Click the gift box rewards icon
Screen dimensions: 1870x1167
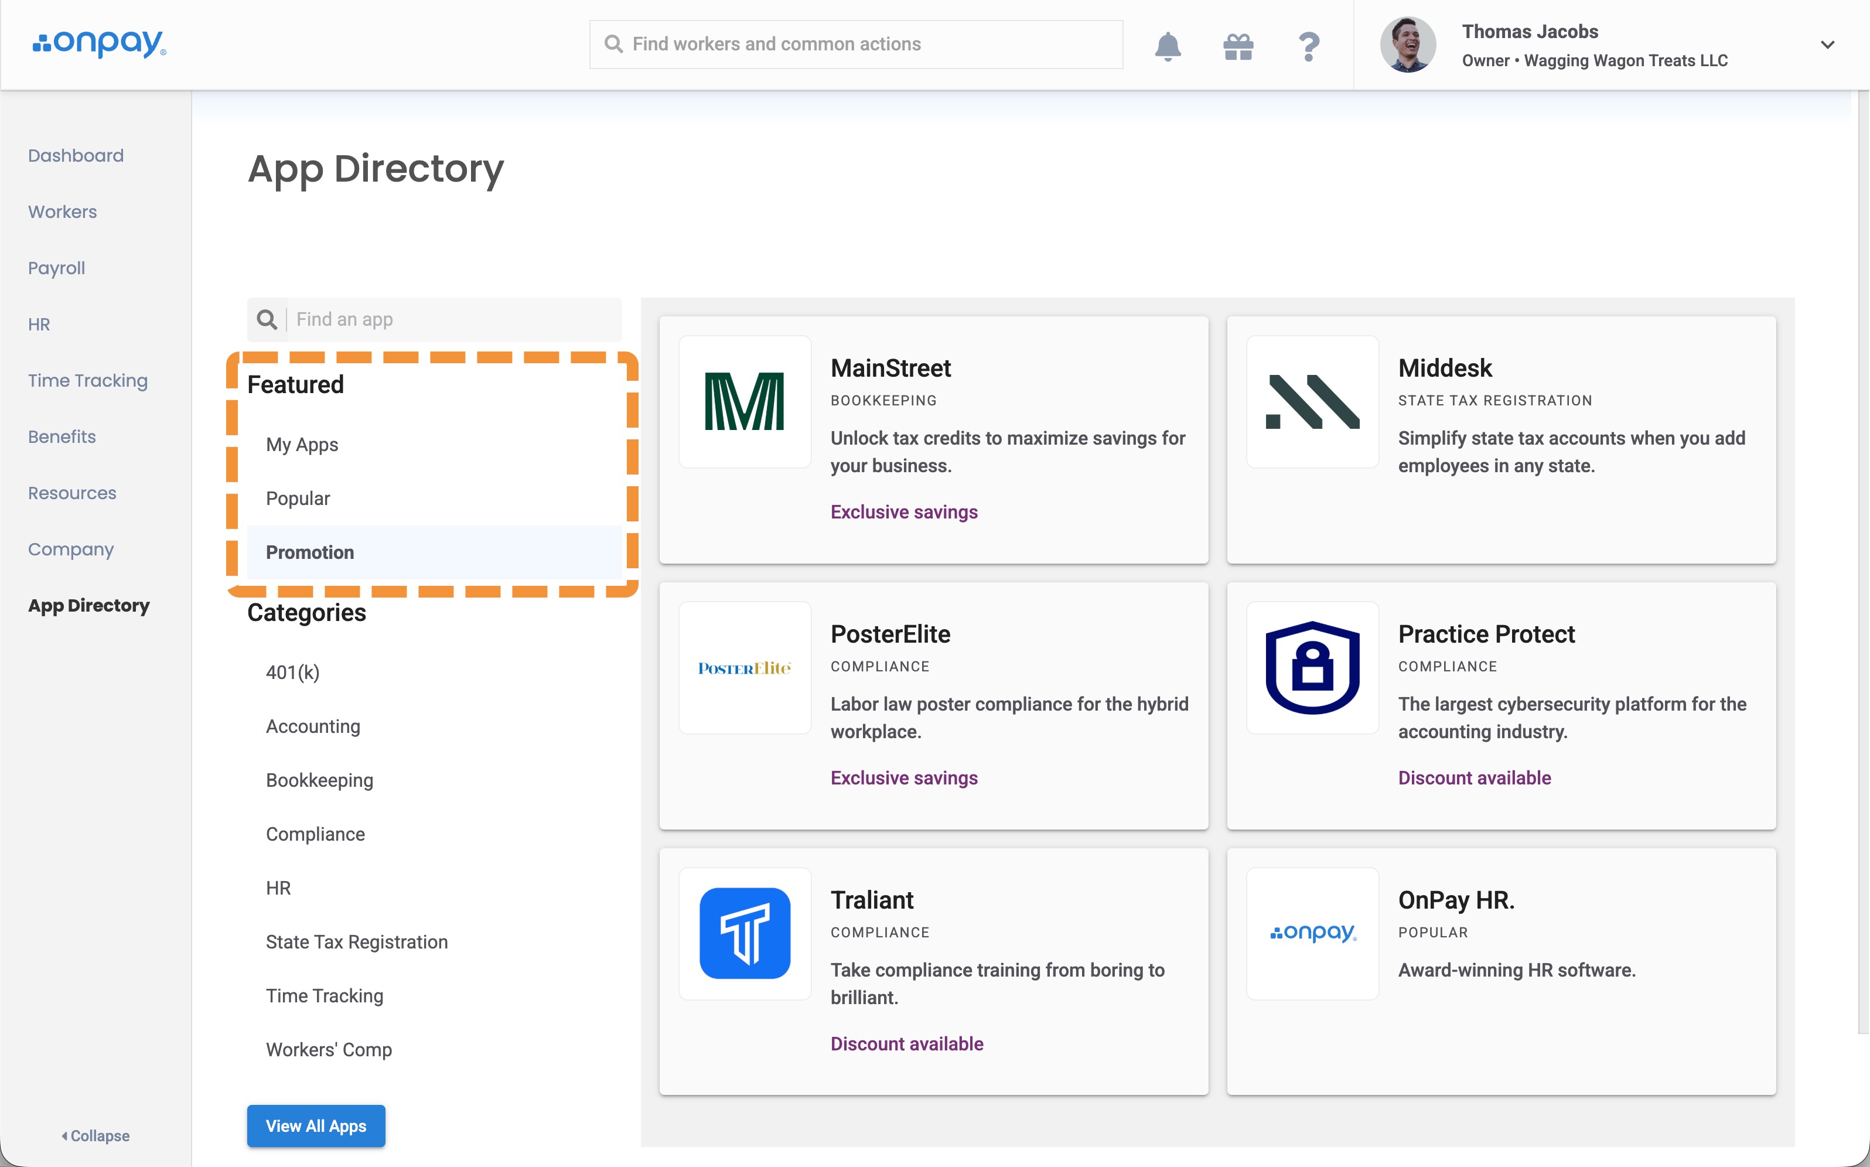pyautogui.click(x=1238, y=46)
